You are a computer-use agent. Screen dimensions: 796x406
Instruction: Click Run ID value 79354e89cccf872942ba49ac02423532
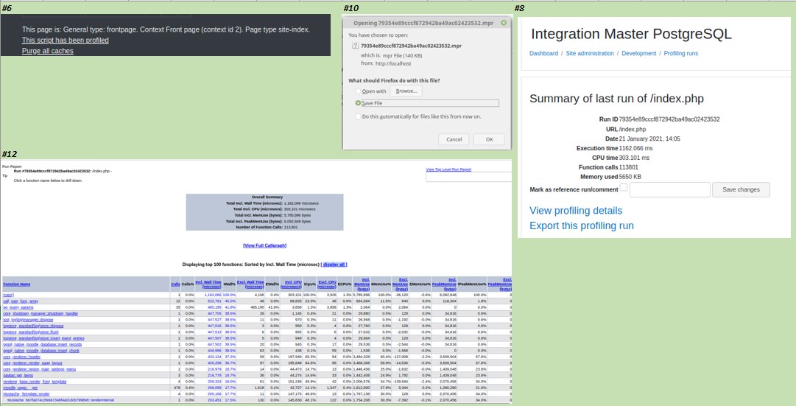pyautogui.click(x=669, y=119)
